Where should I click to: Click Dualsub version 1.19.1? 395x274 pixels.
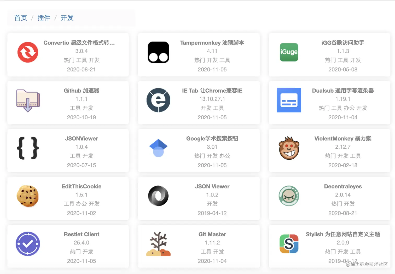[x=343, y=99]
